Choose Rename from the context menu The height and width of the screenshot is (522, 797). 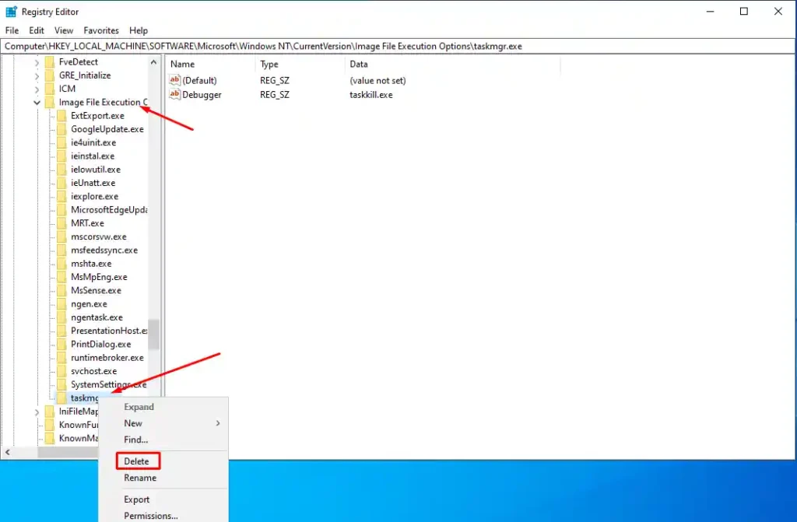[x=139, y=478]
